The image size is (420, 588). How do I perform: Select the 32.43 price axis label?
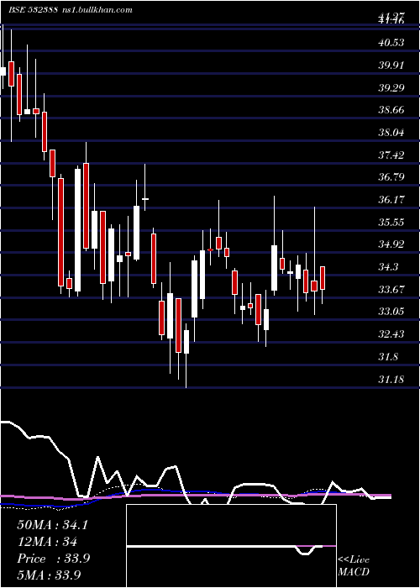coord(391,333)
